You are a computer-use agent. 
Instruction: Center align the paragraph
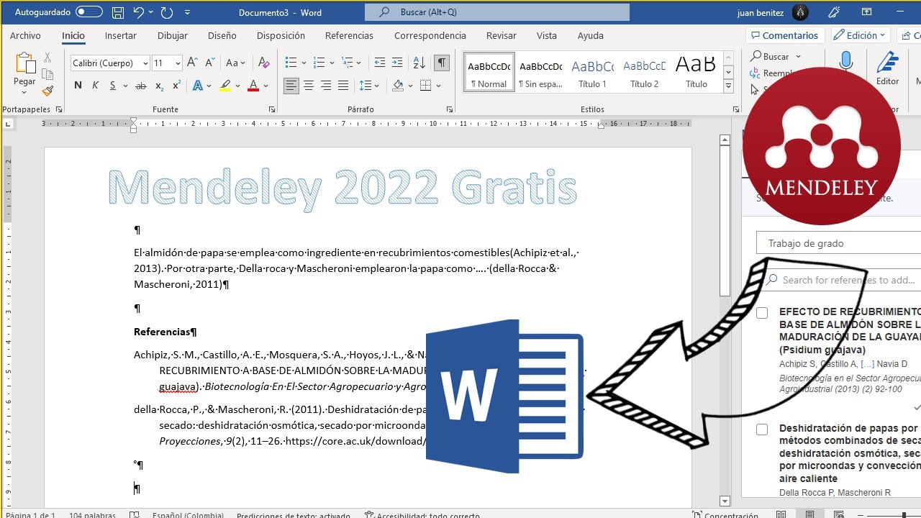tap(309, 86)
